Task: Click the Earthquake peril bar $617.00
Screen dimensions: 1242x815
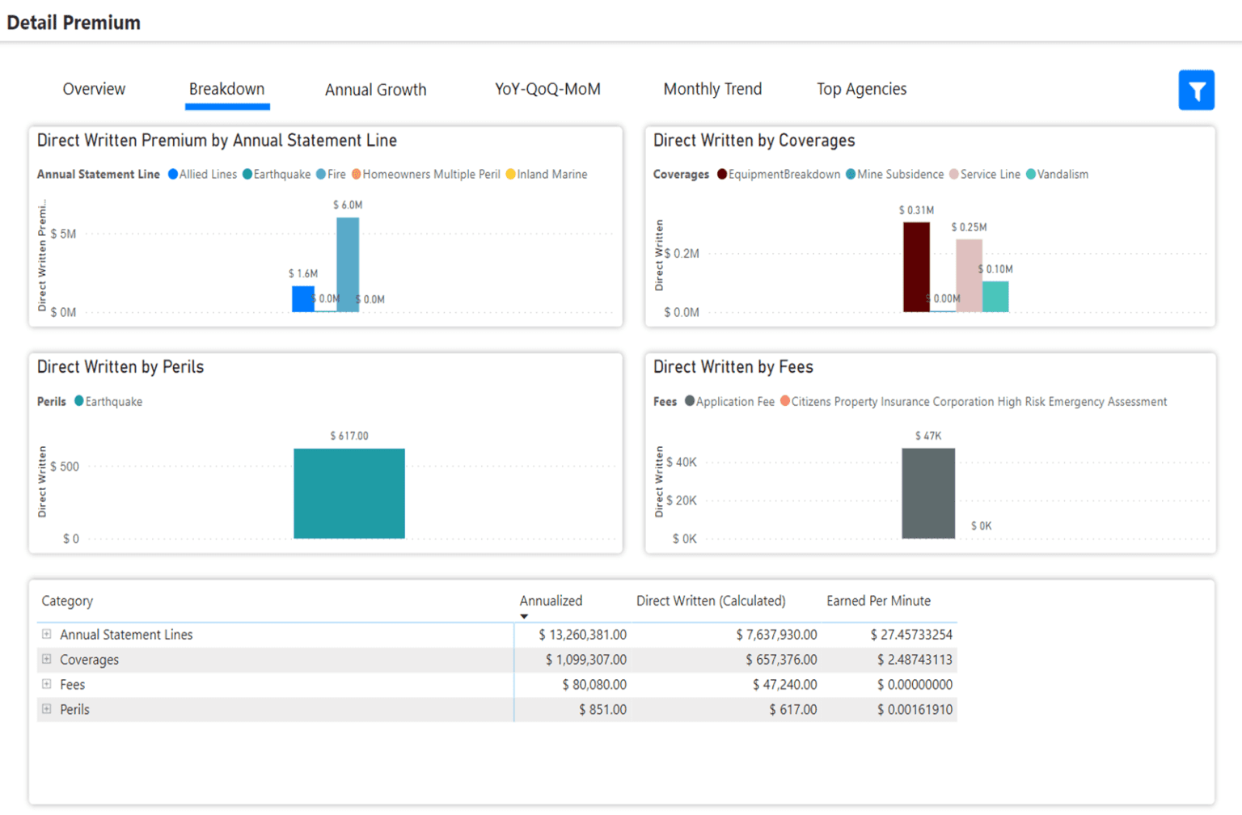Action: [349, 493]
